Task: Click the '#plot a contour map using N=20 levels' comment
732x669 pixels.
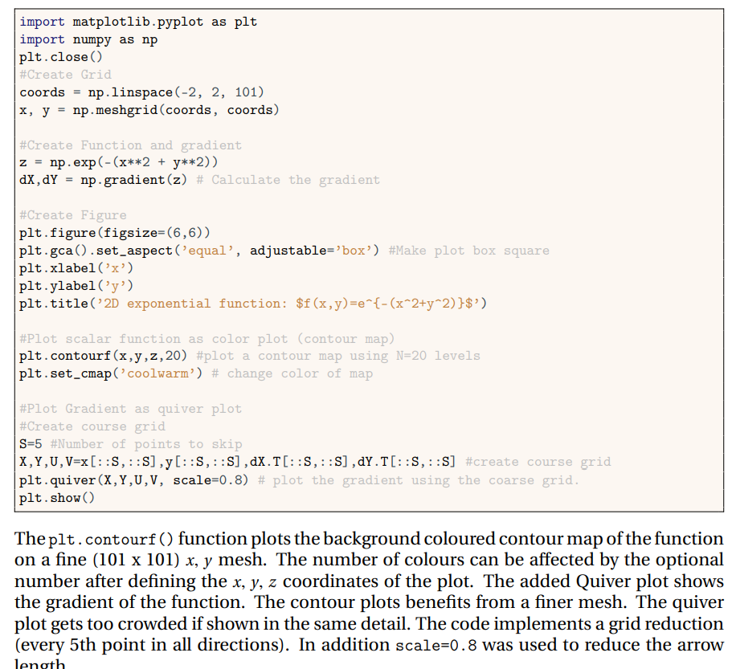Action: coord(338,356)
